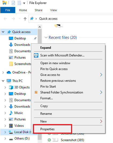
Task: Click the up arrow navigation button
Action: click(x=25, y=19)
